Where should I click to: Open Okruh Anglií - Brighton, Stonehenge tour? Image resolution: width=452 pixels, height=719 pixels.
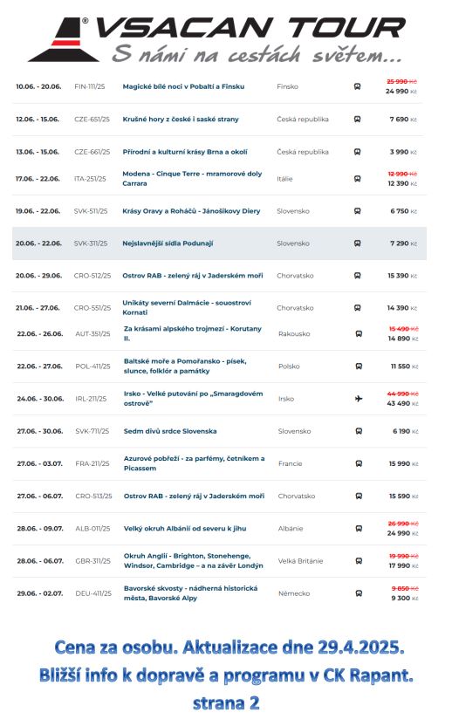[x=194, y=561]
